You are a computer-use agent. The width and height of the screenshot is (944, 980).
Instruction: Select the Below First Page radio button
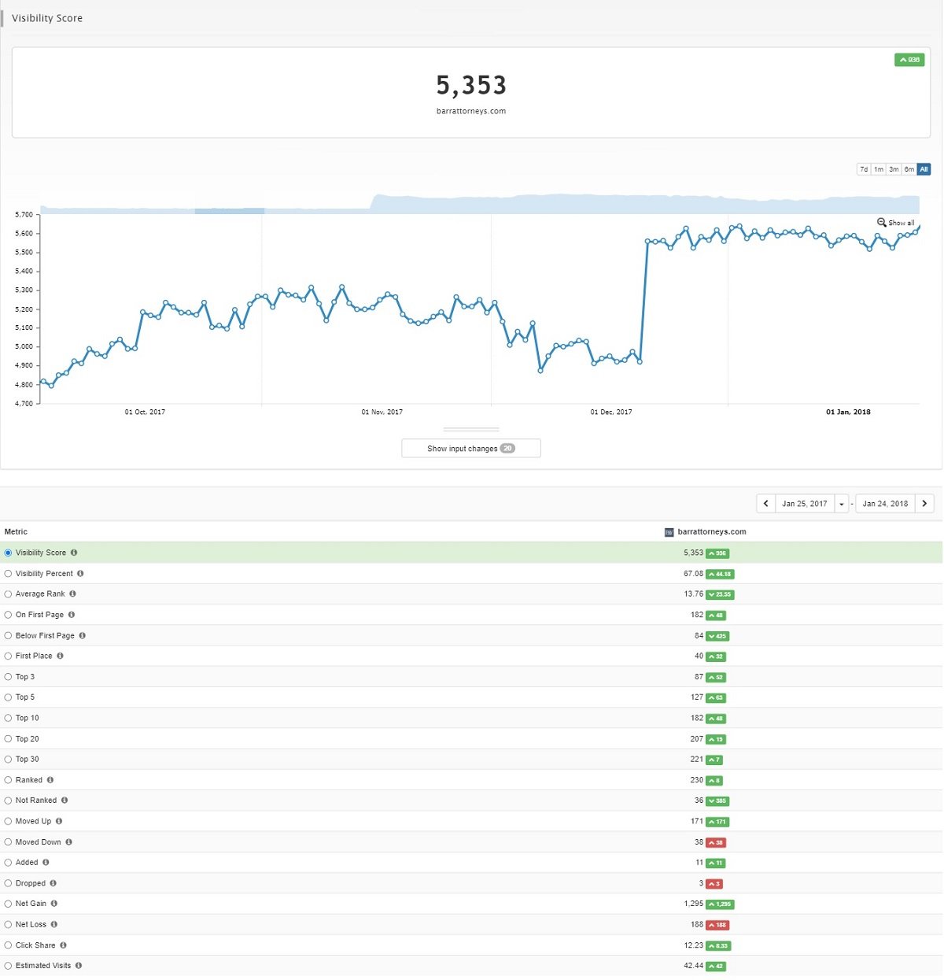coord(8,635)
